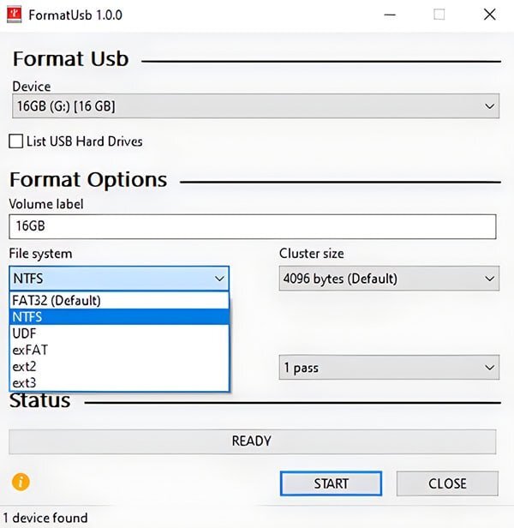
Task: Expand the Cluster size dropdown
Action: point(389,279)
